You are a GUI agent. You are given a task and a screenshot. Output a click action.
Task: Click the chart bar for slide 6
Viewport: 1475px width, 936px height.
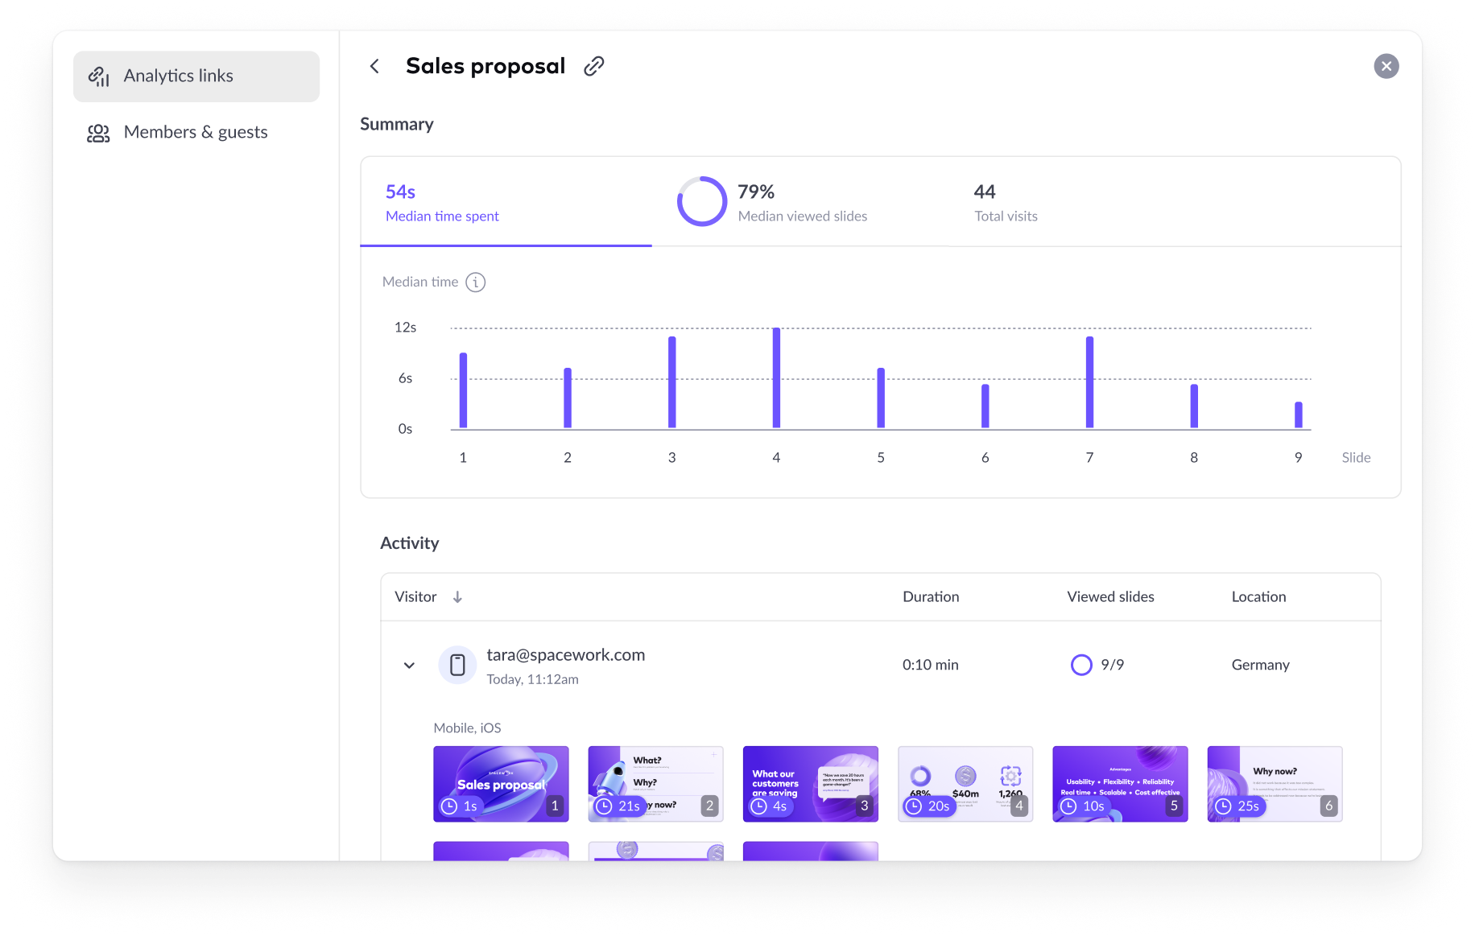point(985,406)
